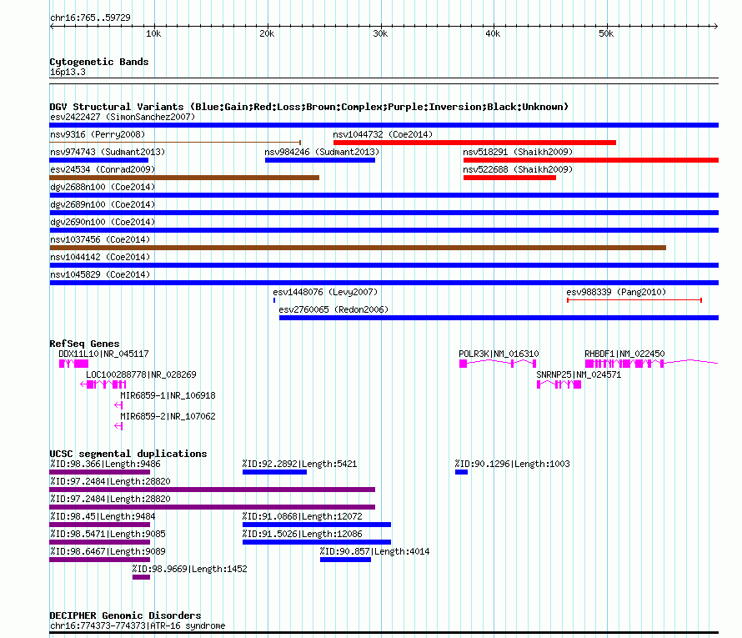Image resolution: width=742 pixels, height=638 pixels.
Task: Click the DGV Structural Variants track title
Action: tap(309, 107)
